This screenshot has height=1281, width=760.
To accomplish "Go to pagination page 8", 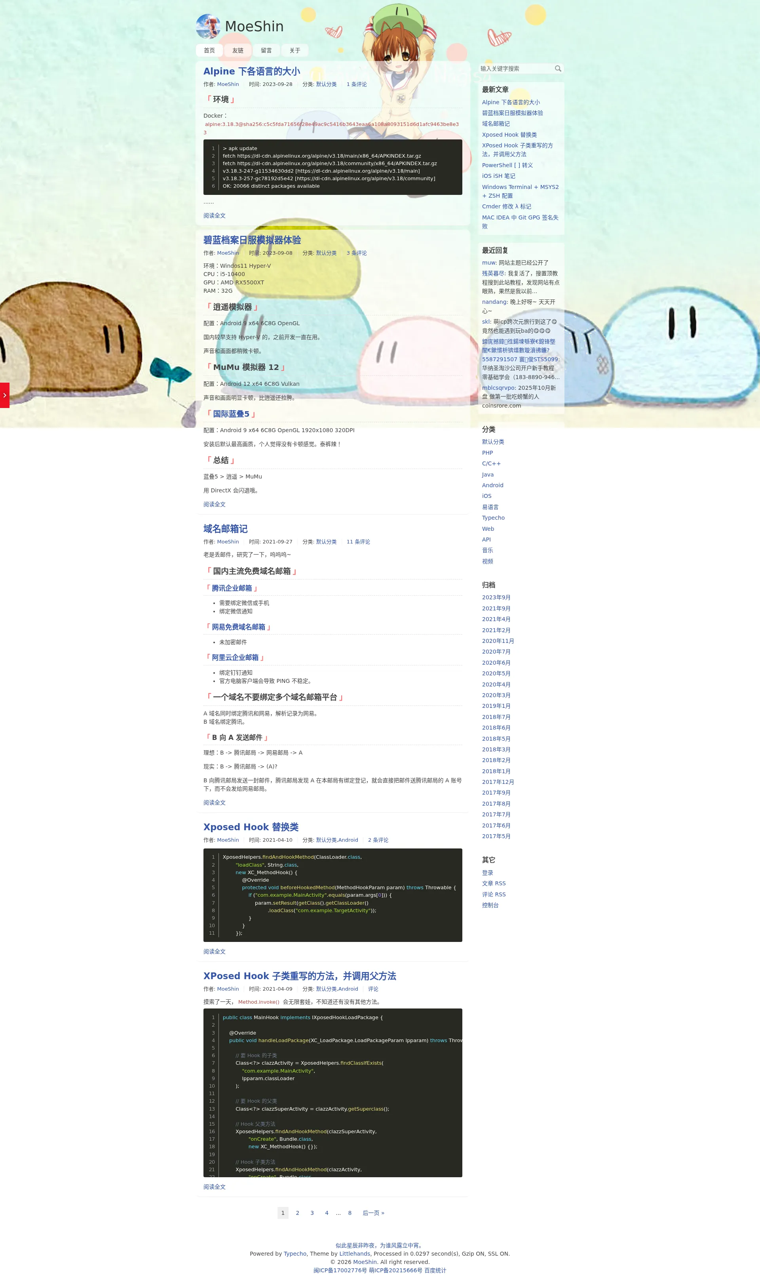I will coord(350,1213).
